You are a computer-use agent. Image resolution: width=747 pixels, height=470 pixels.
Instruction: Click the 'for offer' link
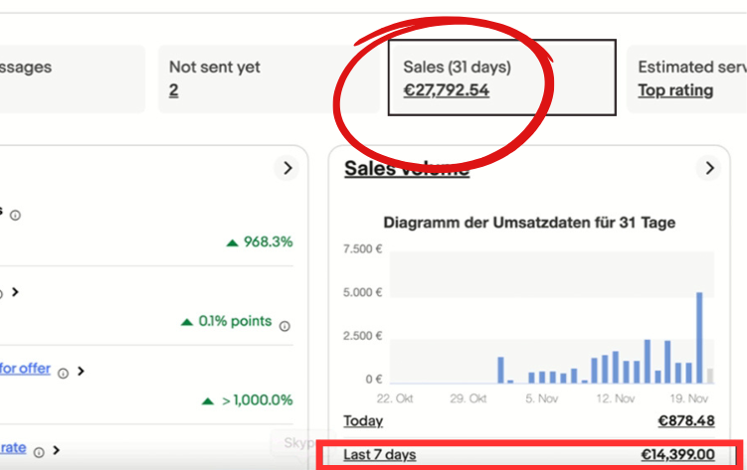tap(25, 369)
